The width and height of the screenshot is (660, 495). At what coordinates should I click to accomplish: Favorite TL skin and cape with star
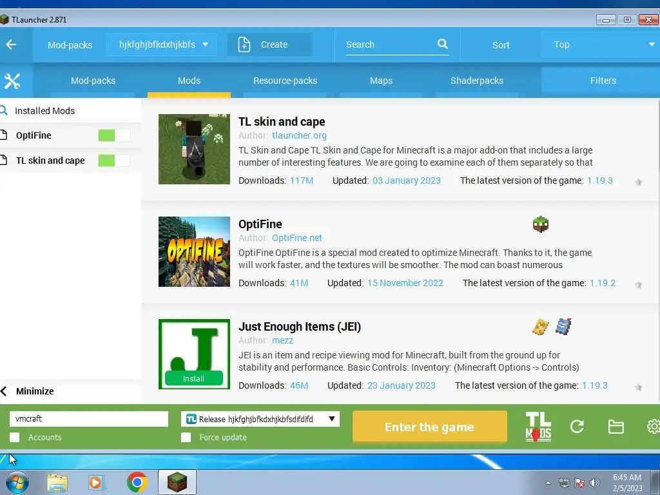[x=639, y=182]
